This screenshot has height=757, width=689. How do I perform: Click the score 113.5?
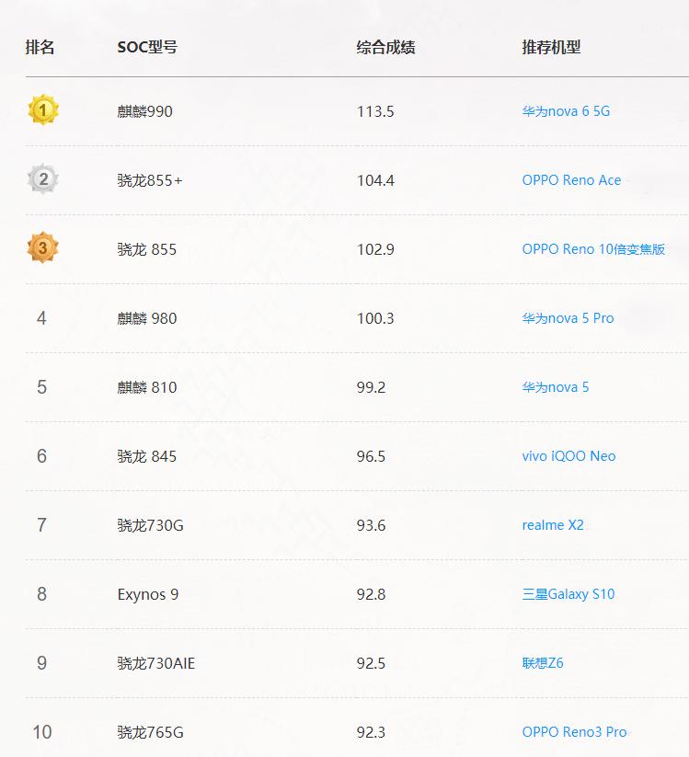click(x=375, y=111)
